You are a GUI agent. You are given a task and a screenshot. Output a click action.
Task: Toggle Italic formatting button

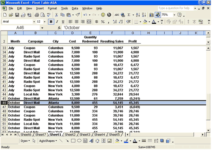coord(57,22)
